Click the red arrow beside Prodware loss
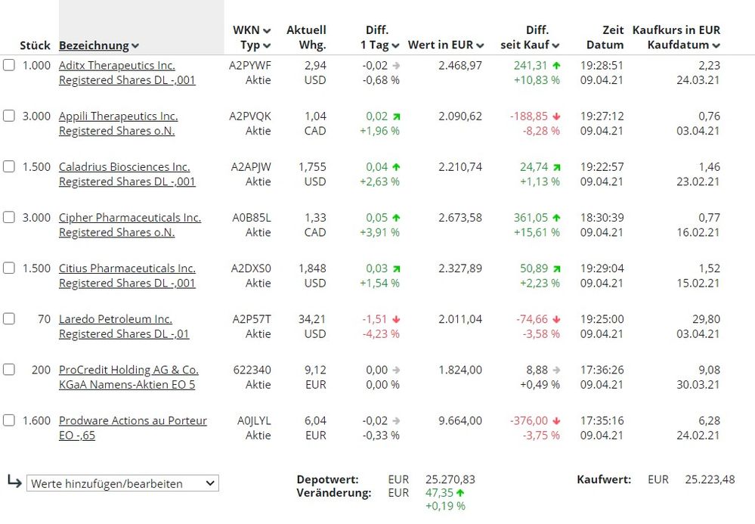The image size is (755, 524). point(556,420)
